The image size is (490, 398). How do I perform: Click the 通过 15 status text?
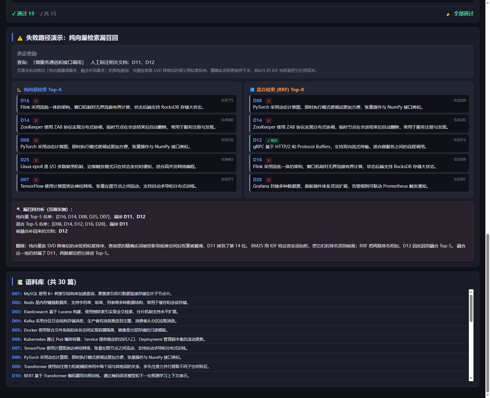tap(23, 13)
